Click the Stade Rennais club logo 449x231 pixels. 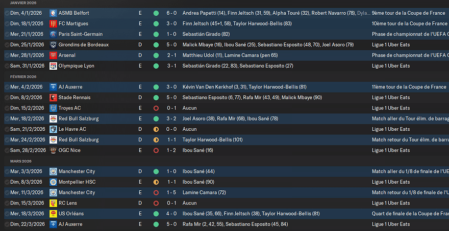click(x=53, y=98)
